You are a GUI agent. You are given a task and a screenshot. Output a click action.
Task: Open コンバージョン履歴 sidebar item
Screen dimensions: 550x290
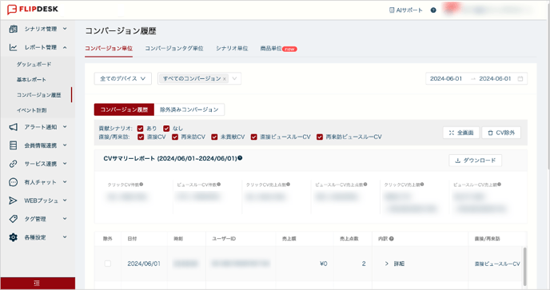(39, 95)
